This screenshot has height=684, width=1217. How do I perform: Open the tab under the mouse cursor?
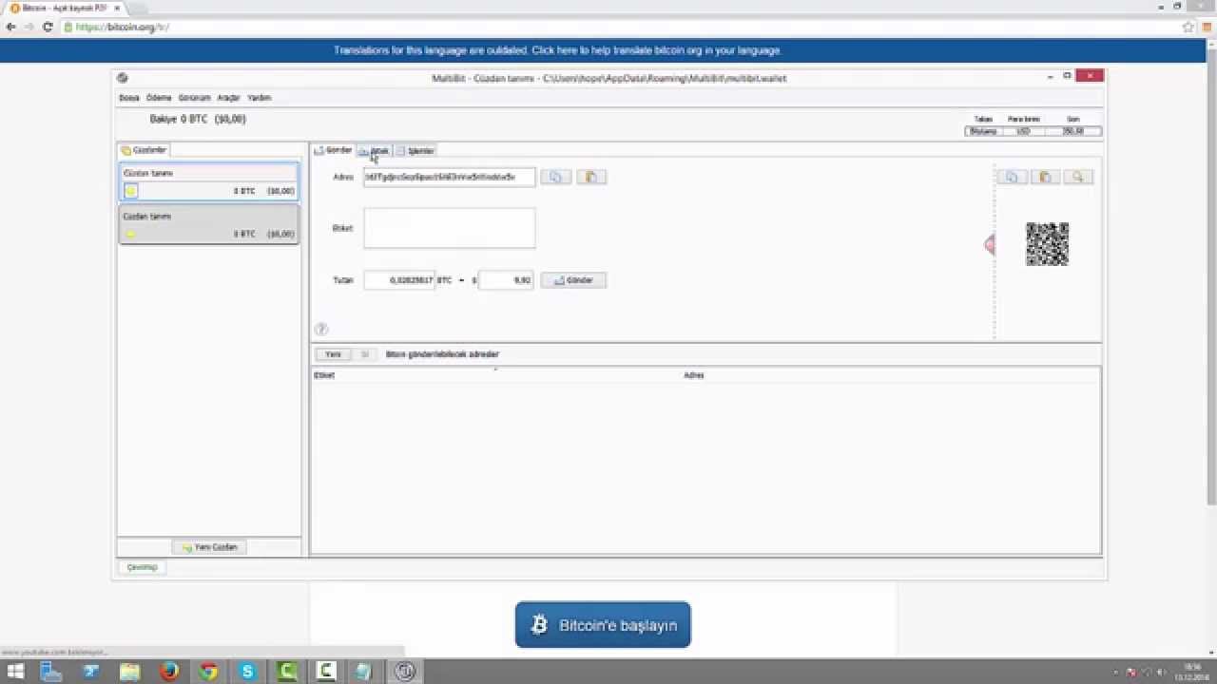pyautogui.click(x=375, y=151)
